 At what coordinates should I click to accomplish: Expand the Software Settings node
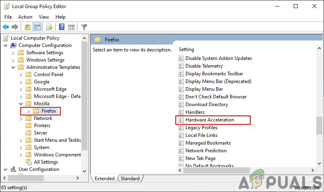[13, 53]
